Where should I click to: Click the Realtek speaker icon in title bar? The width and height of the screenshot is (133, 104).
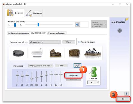click(x=4, y=4)
